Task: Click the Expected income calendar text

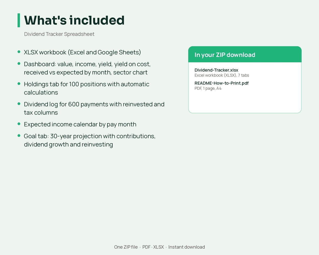Action: tap(80, 124)
